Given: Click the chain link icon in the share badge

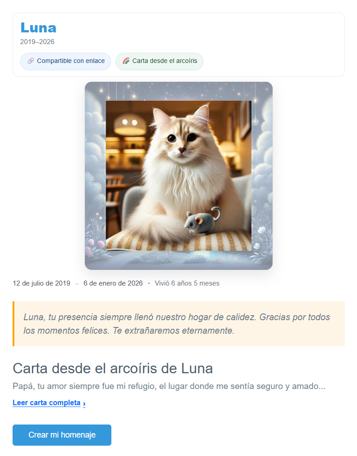Looking at the screenshot, I should coord(31,61).
